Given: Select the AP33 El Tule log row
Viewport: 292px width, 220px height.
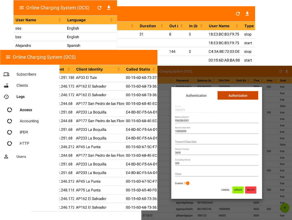Looking at the screenshot, I should [x=108, y=78].
